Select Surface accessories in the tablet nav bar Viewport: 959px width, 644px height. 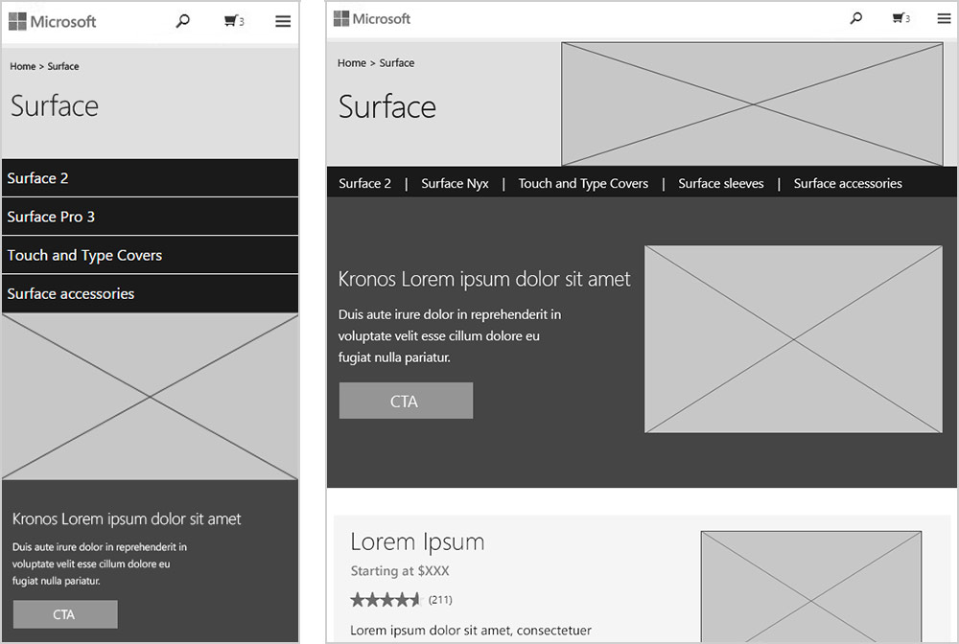click(848, 183)
